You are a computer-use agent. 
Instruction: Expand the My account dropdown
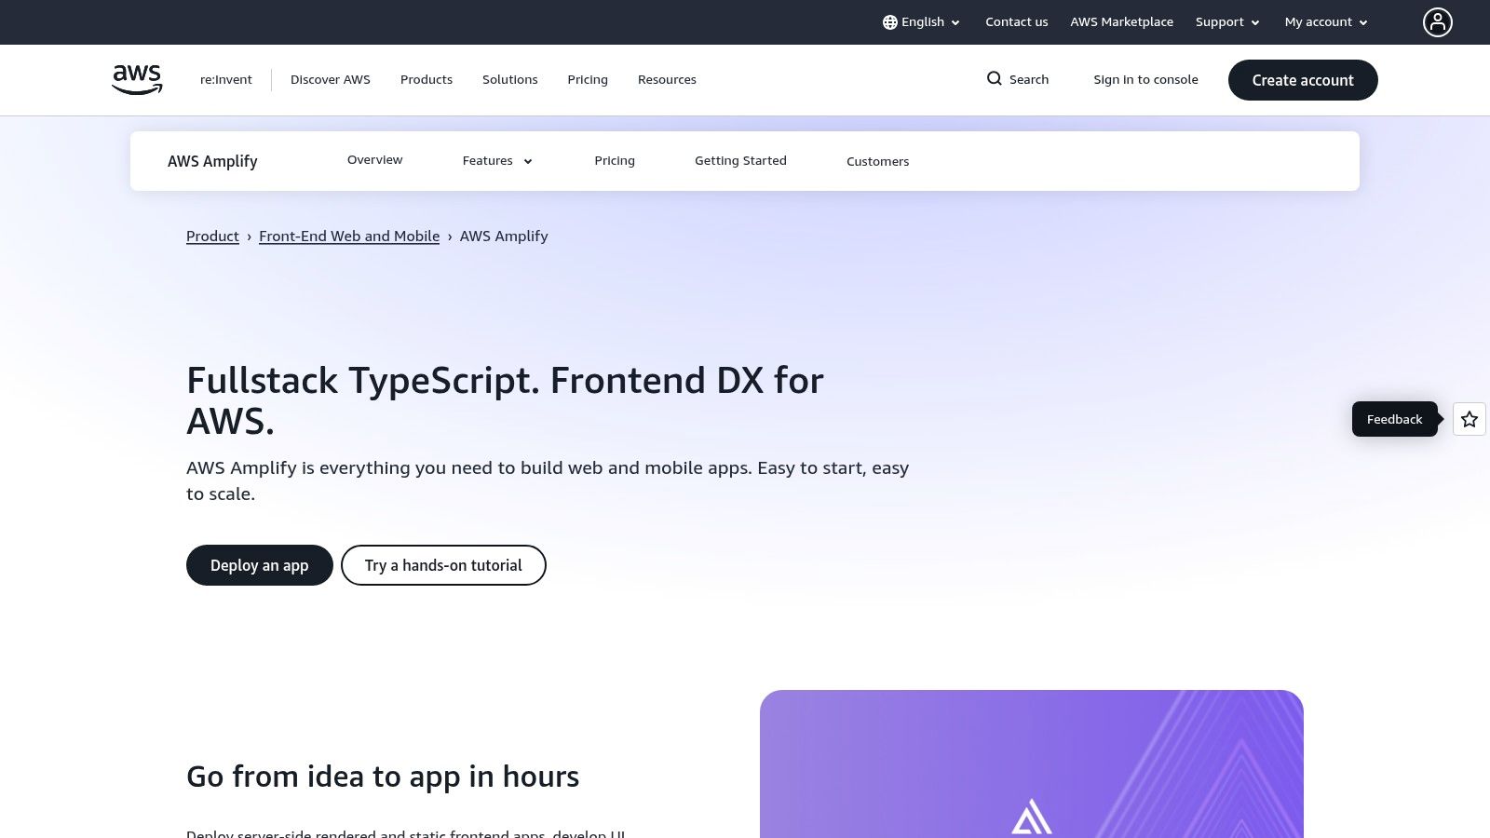pos(1326,22)
